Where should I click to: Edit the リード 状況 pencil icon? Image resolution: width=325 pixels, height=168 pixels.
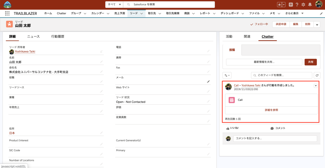pyautogui.click(x=208, y=101)
